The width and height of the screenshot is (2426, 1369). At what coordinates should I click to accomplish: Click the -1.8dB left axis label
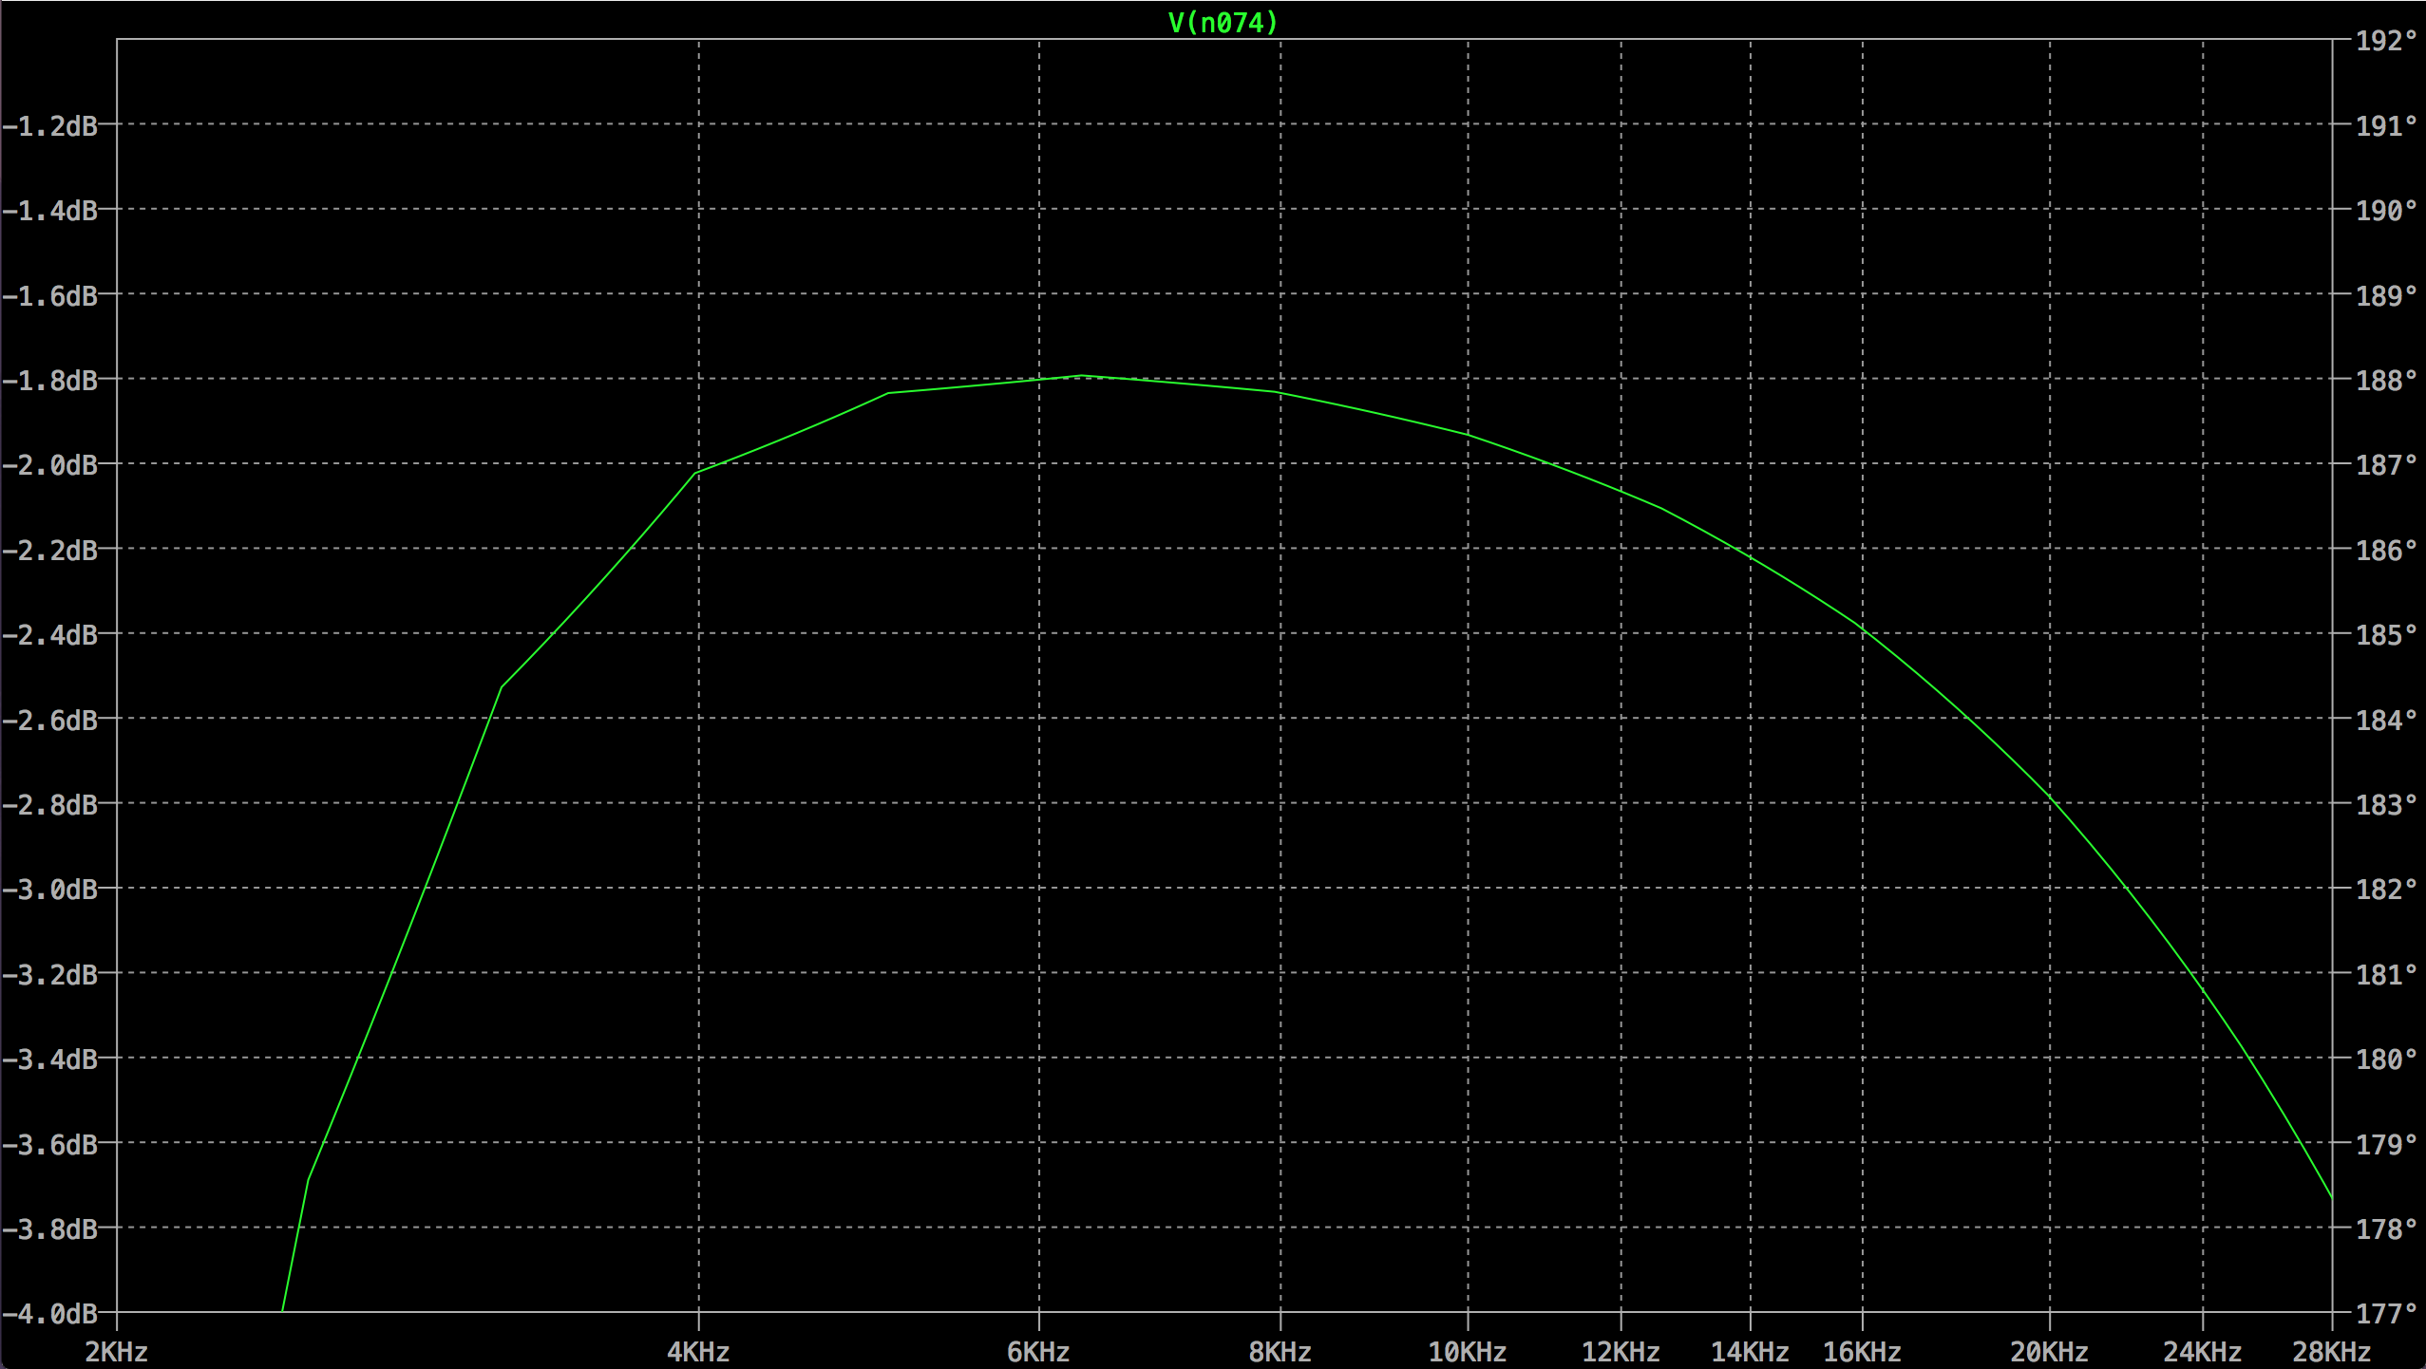pyautogui.click(x=50, y=380)
